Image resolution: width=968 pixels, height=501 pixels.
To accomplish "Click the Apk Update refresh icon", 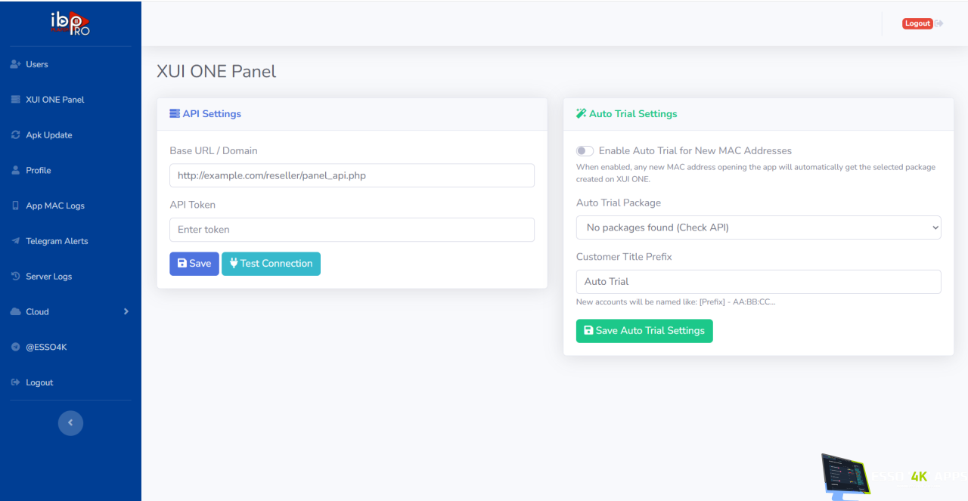I will click(15, 135).
